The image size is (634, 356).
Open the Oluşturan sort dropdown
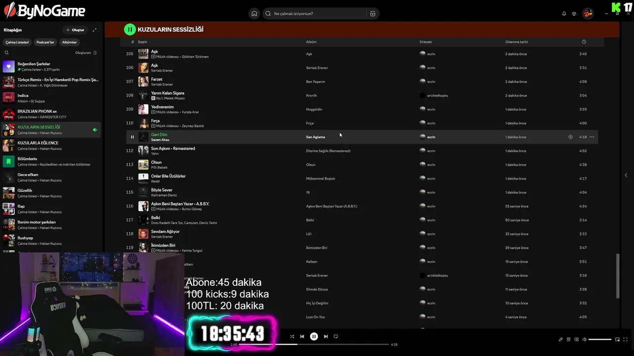[x=86, y=52]
